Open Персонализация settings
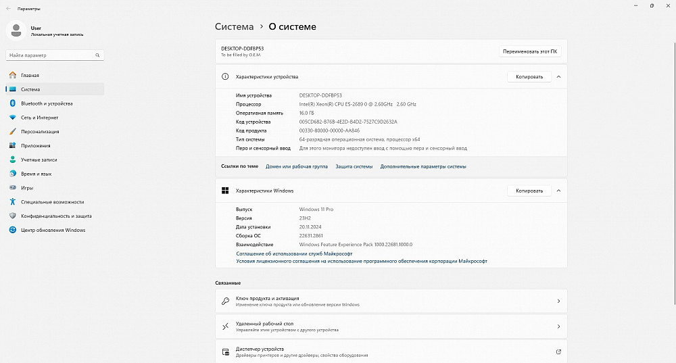The image size is (676, 363). click(x=55, y=132)
